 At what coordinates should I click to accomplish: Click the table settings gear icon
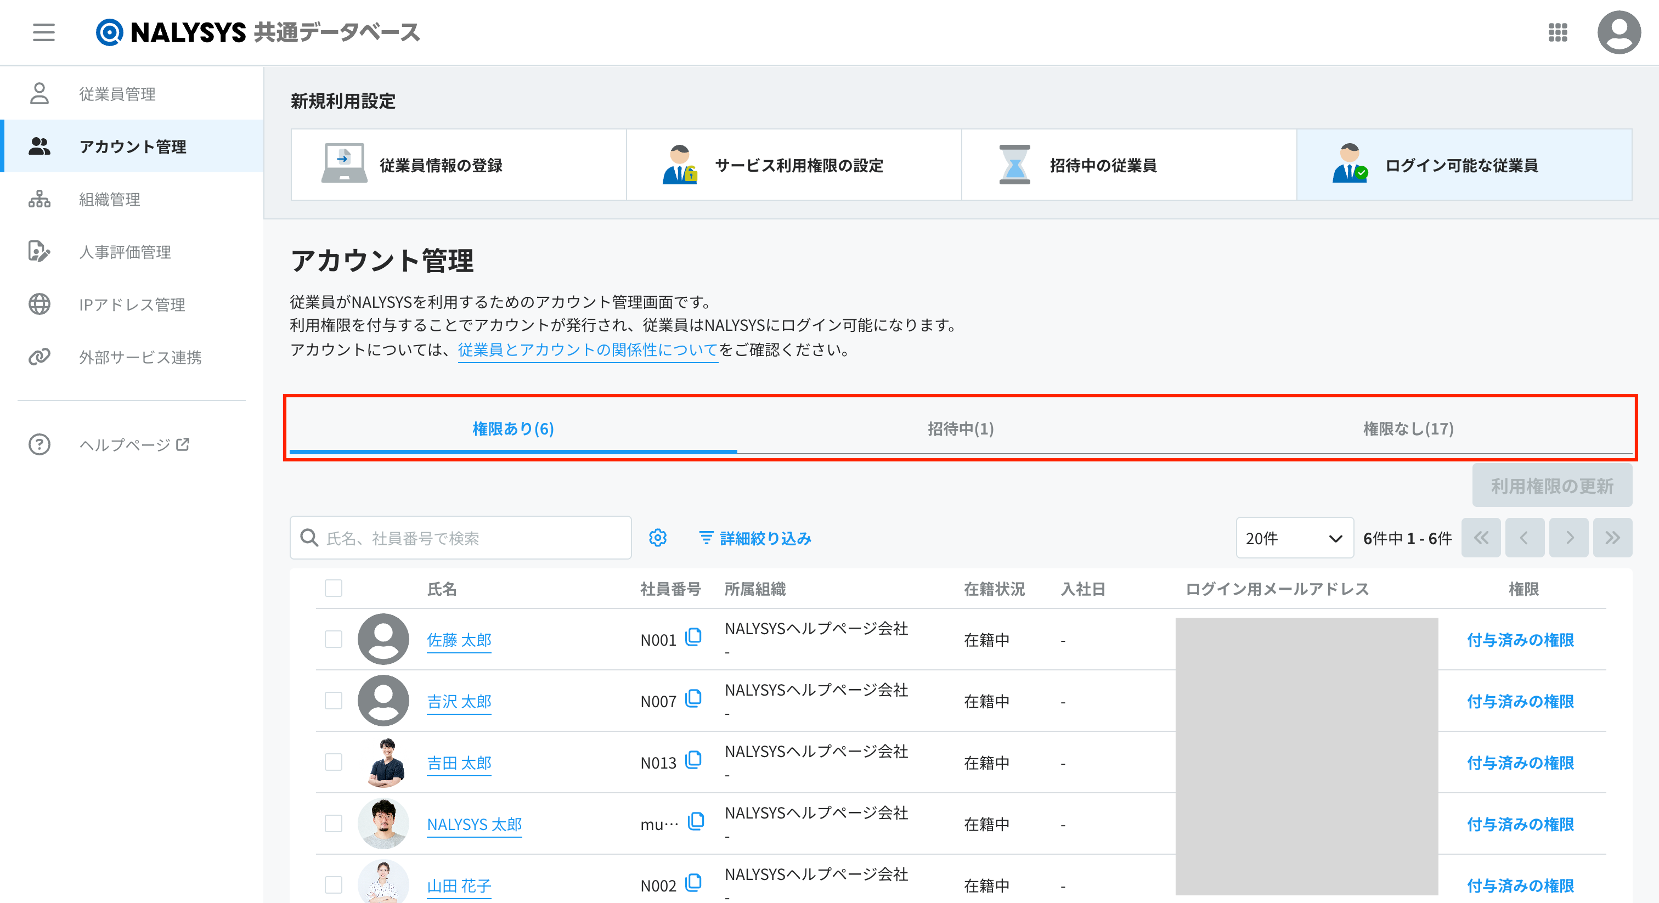tap(658, 538)
